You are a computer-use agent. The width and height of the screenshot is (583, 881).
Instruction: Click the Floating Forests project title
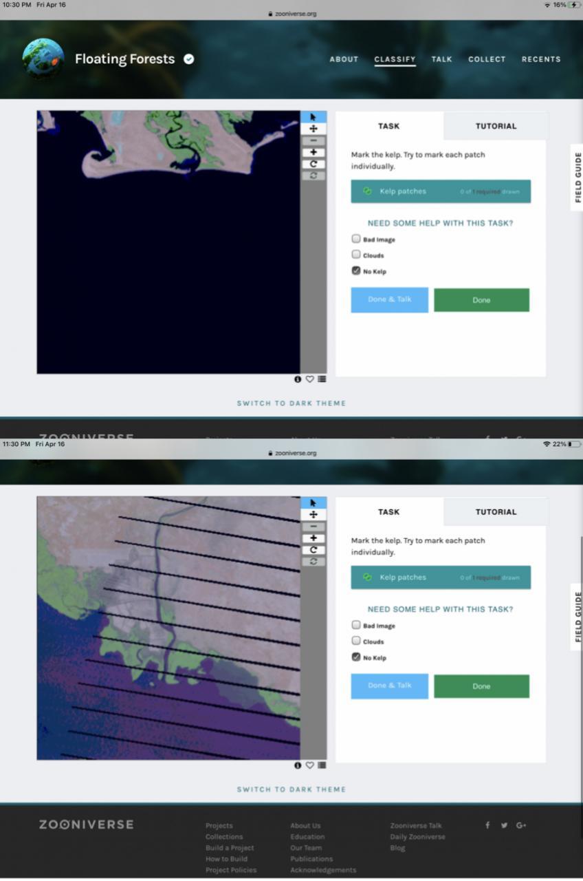pos(124,59)
